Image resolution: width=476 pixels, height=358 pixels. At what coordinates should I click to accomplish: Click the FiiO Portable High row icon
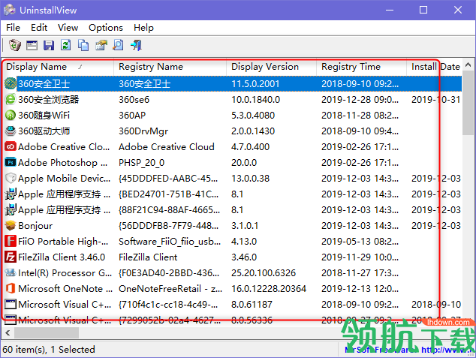coord(11,241)
